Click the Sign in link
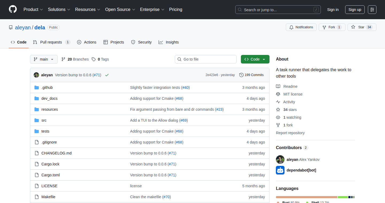The height and width of the screenshot is (203, 385). 333,10
